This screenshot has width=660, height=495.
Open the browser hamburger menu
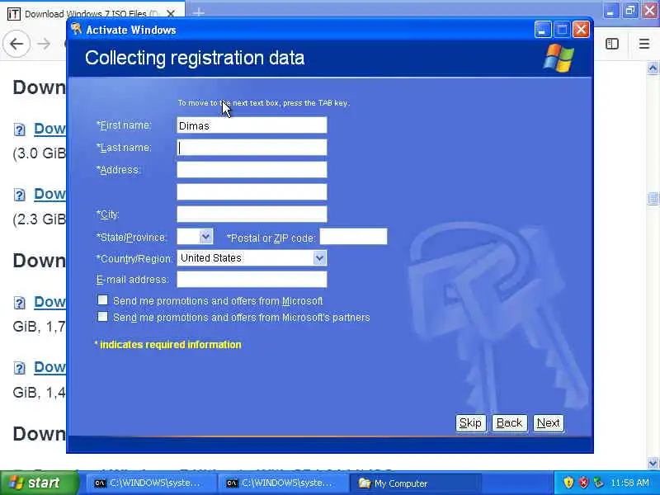[x=644, y=44]
